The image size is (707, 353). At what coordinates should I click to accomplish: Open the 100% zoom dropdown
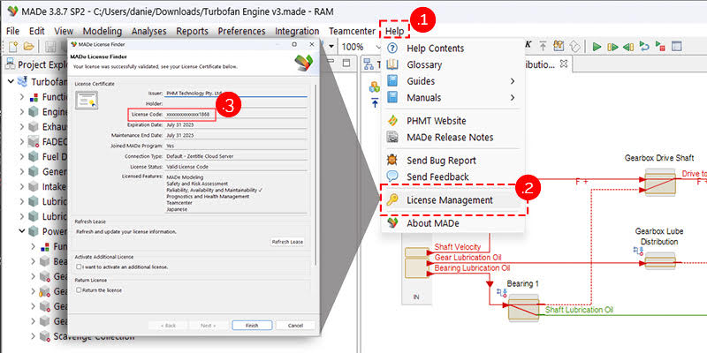(x=377, y=47)
